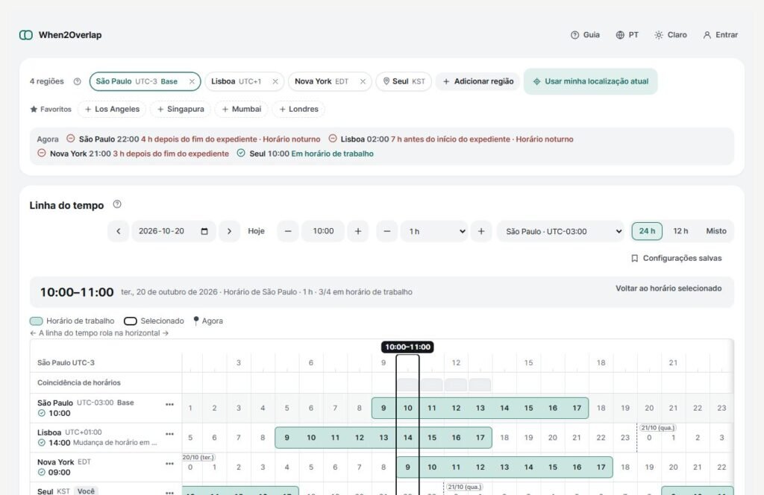Viewport: 764px width, 495px height.
Task: Click the 10:00 time field
Action: (x=323, y=231)
